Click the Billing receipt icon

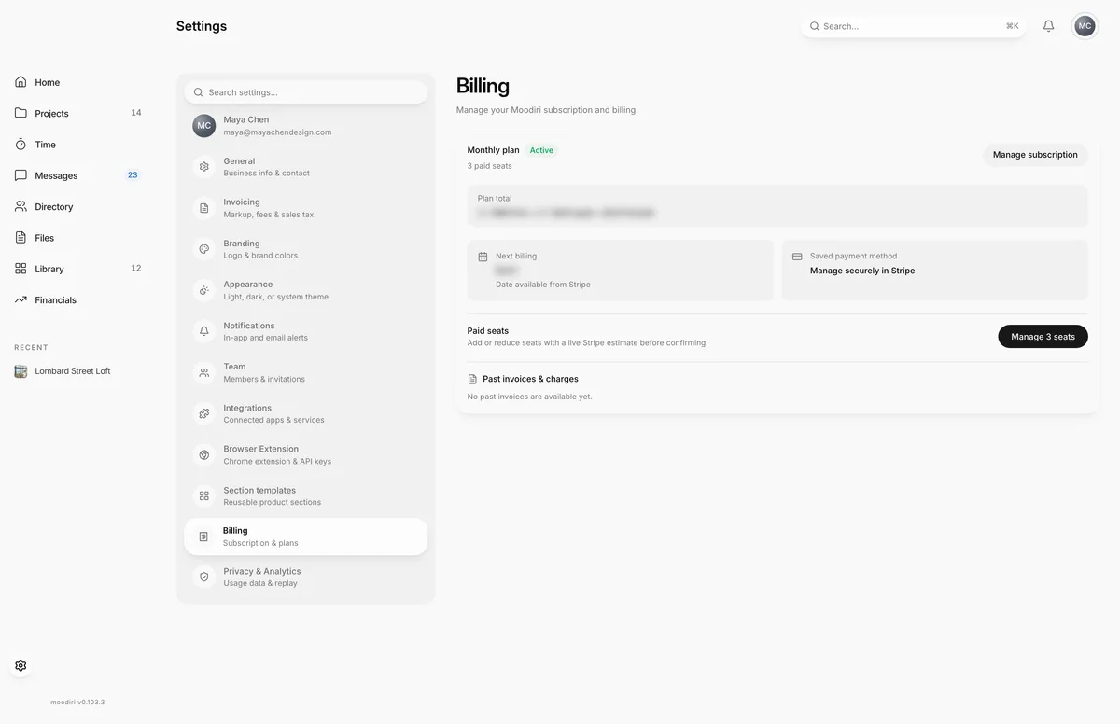(x=203, y=536)
